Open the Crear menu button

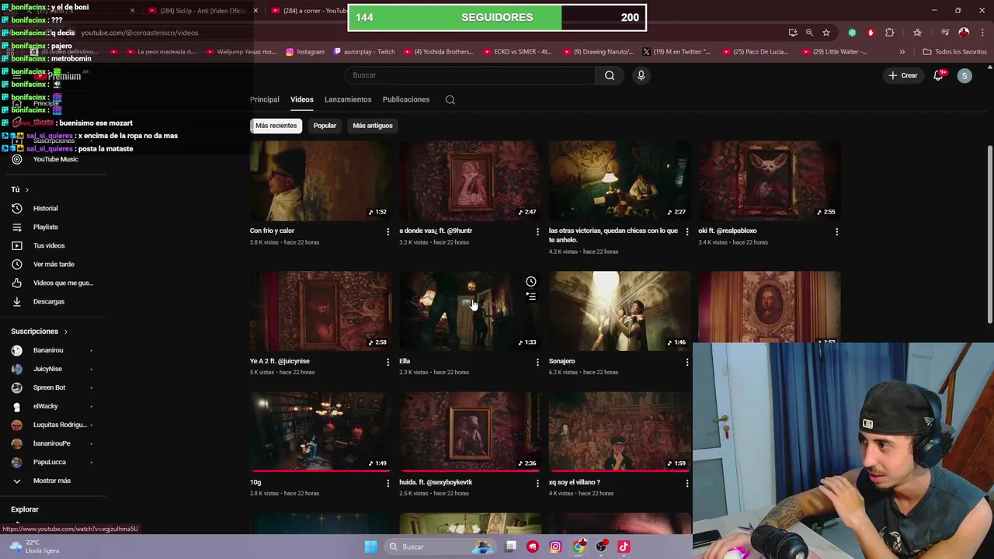(x=903, y=75)
